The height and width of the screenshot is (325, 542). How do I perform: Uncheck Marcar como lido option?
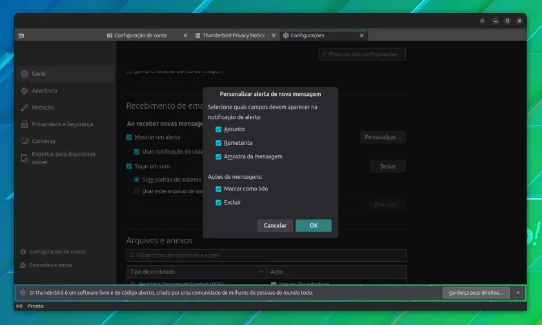[219, 189]
